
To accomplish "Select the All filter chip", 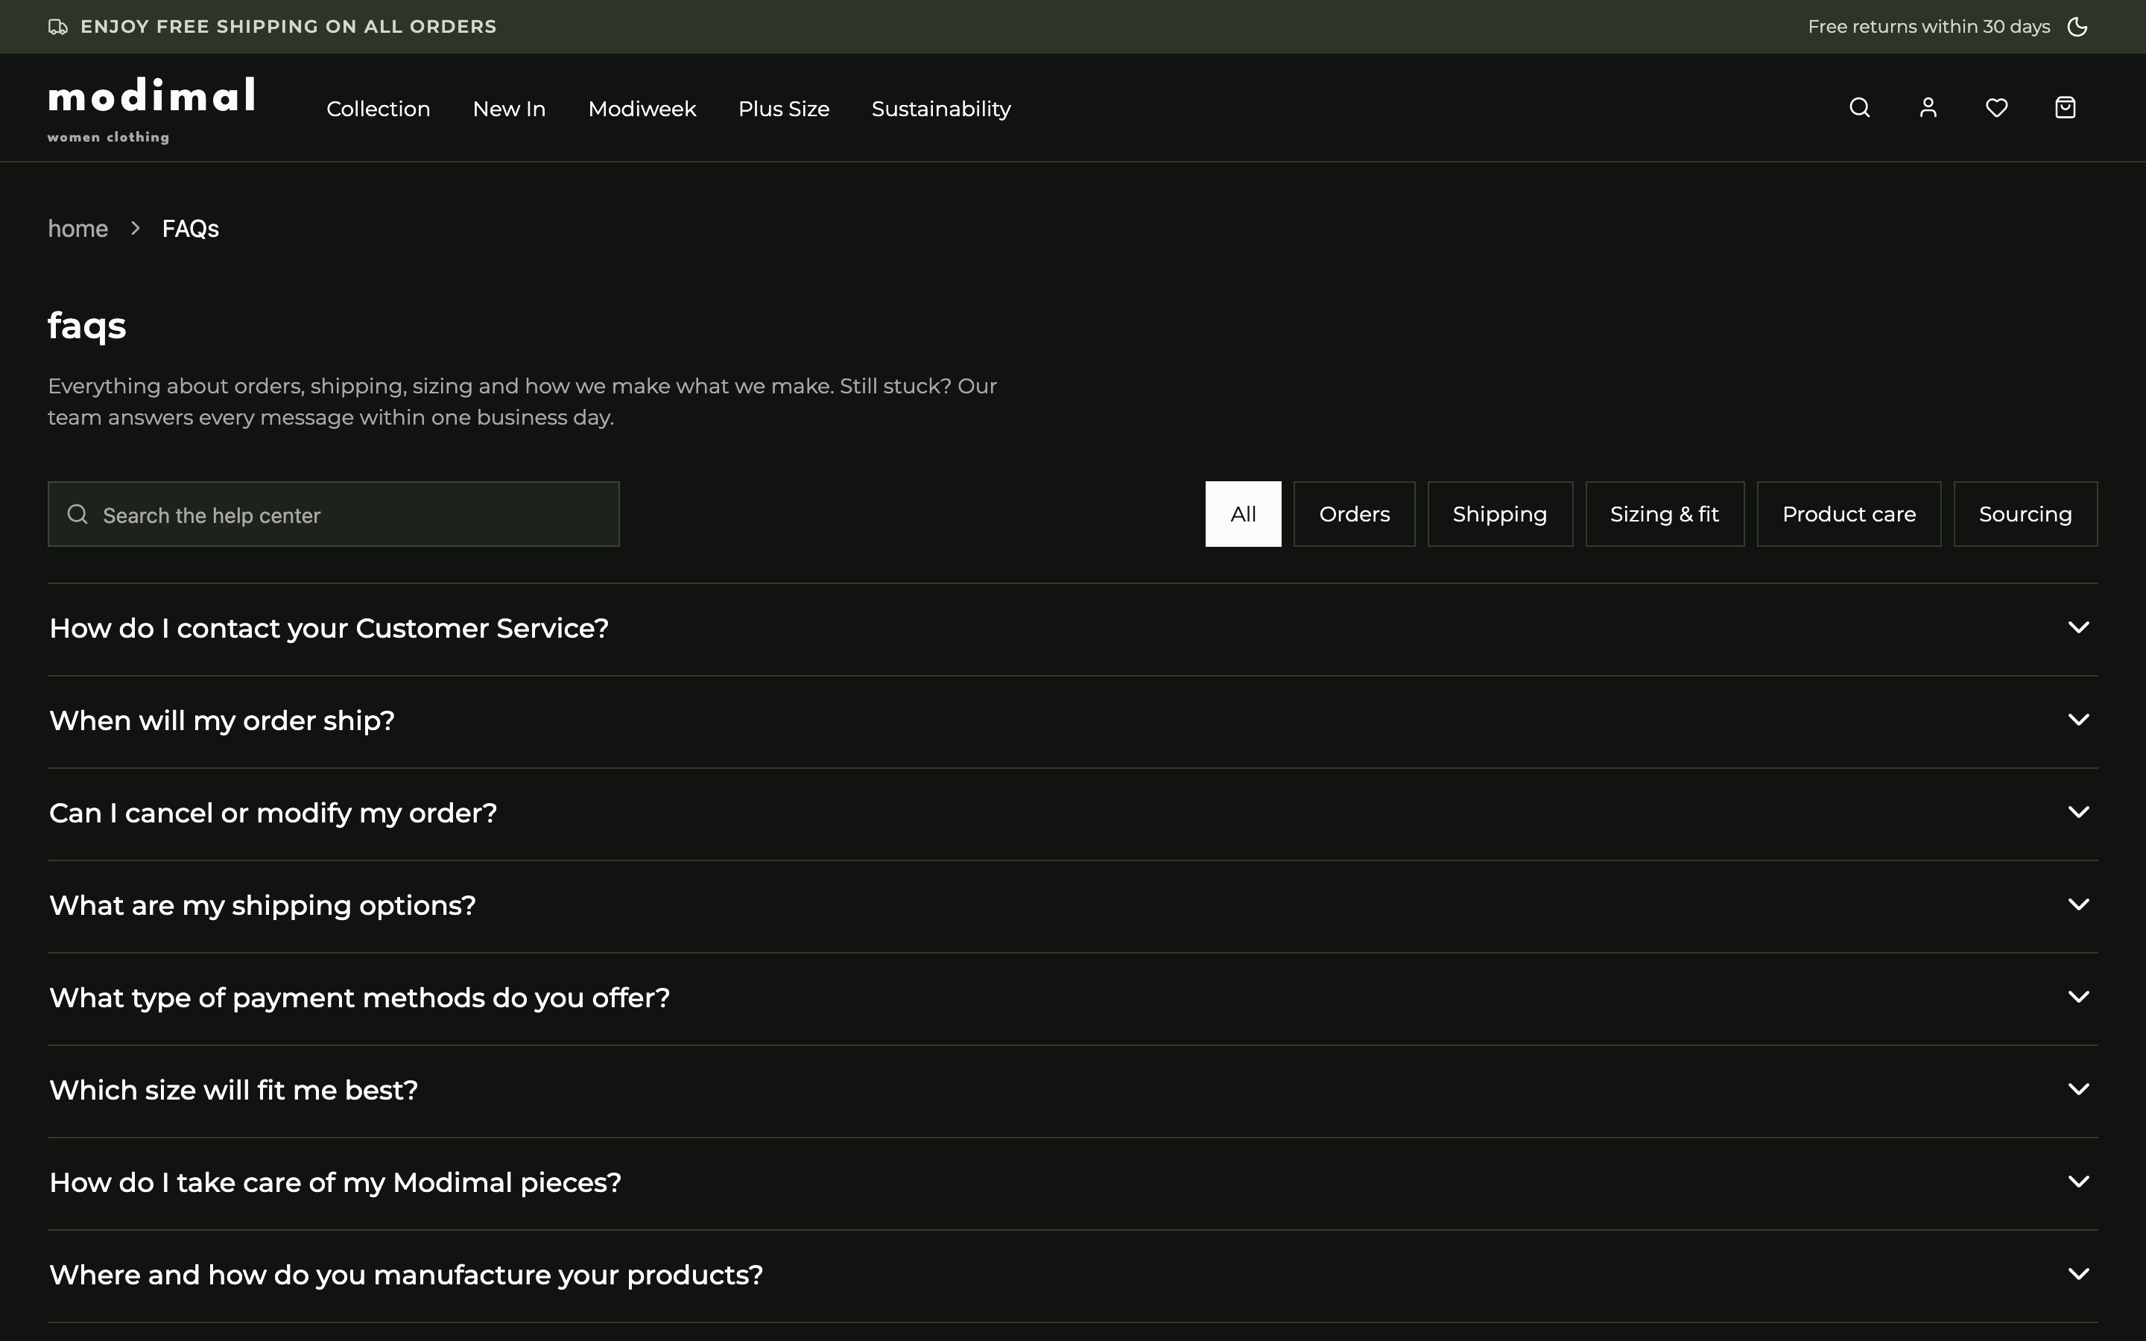I will coord(1242,514).
